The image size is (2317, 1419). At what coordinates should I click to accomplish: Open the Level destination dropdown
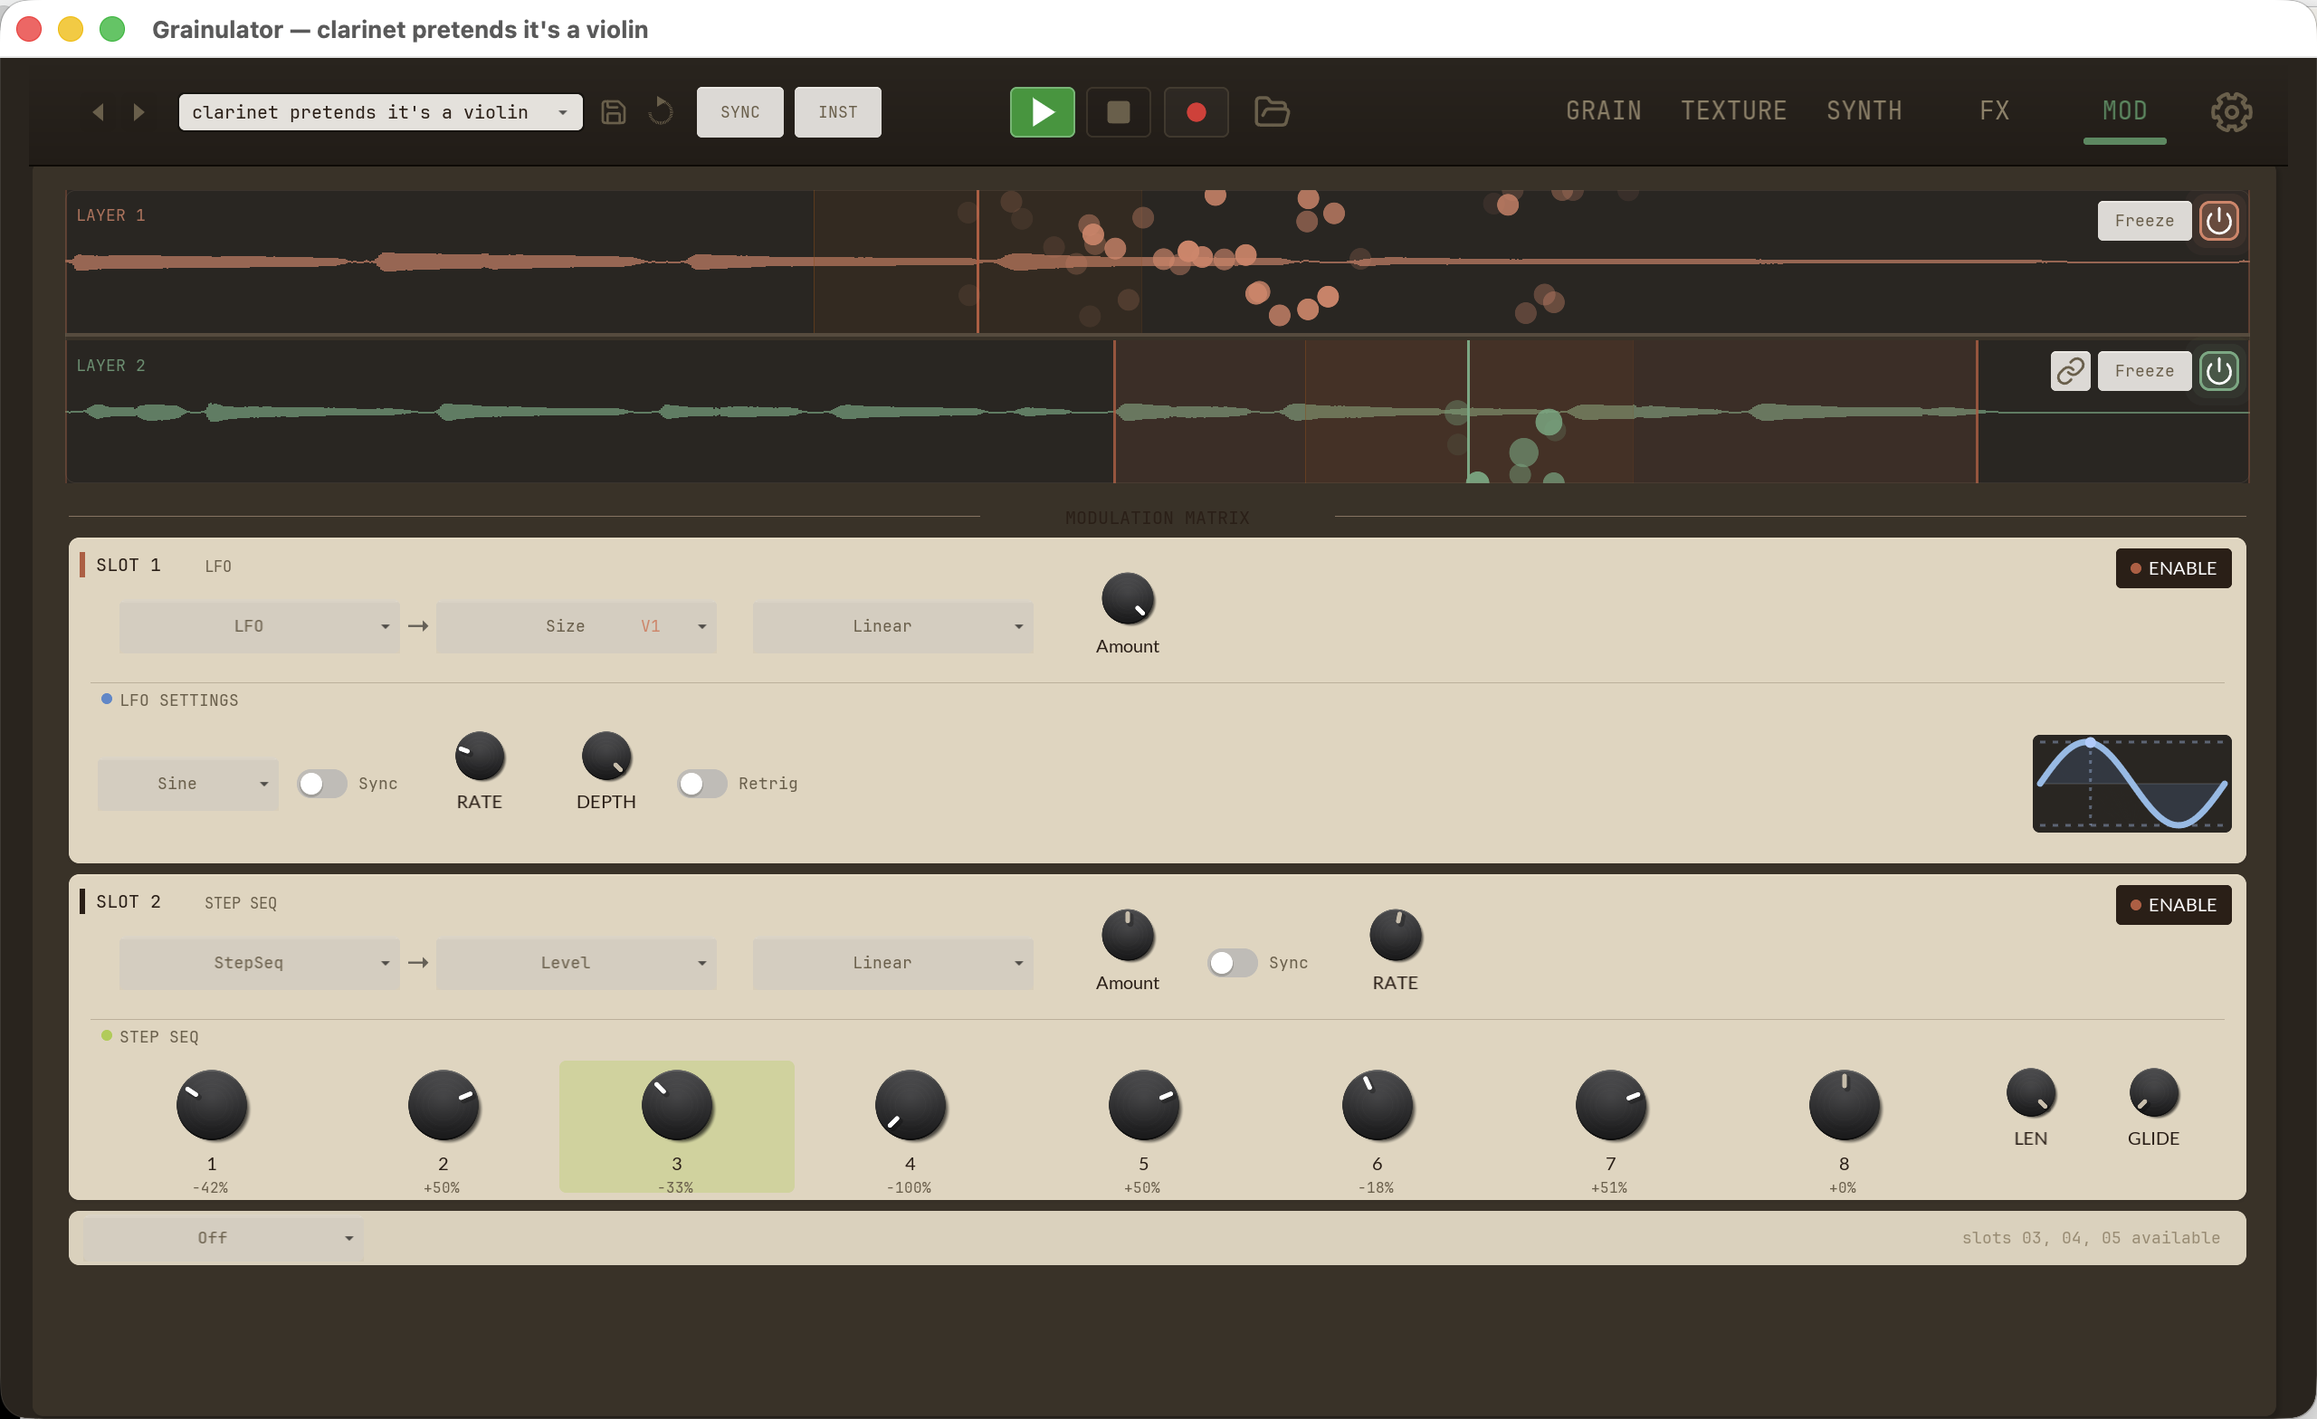(576, 963)
